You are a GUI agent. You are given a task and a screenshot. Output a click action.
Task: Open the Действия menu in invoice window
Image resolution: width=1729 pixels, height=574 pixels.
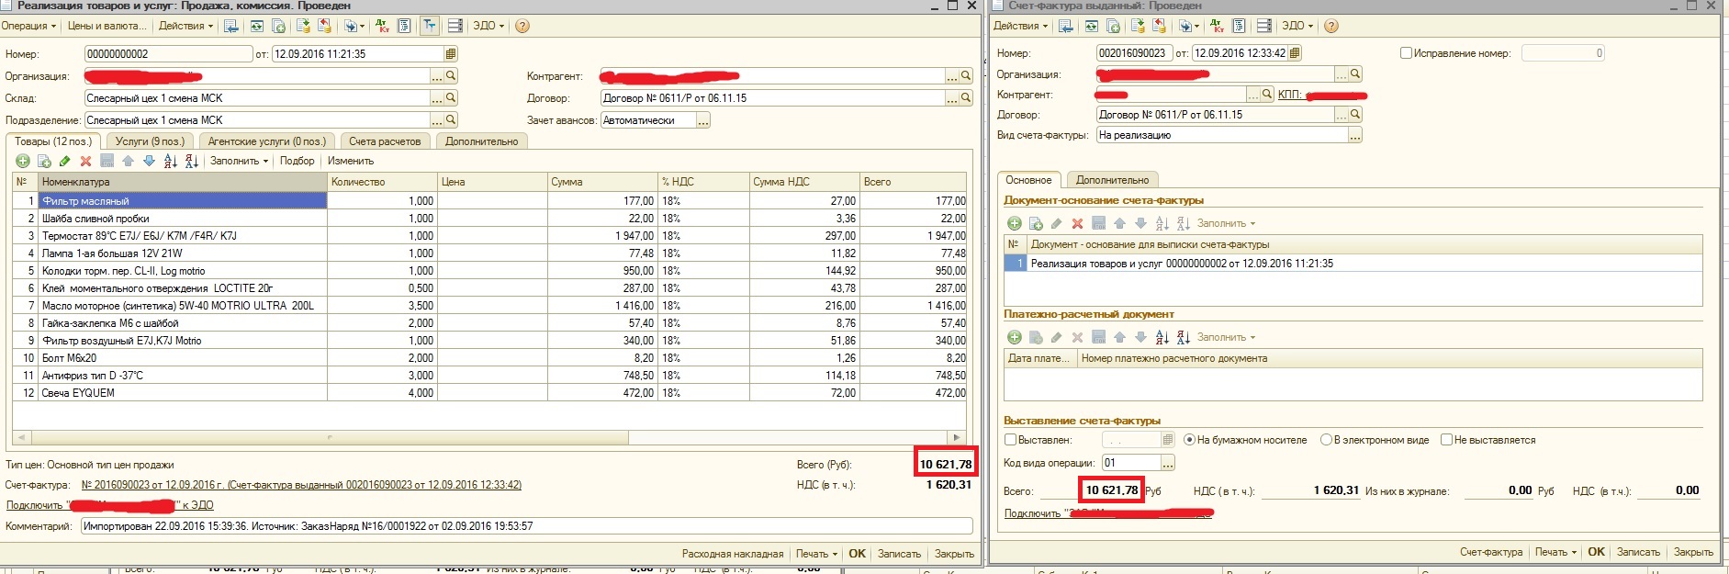(x=1020, y=26)
